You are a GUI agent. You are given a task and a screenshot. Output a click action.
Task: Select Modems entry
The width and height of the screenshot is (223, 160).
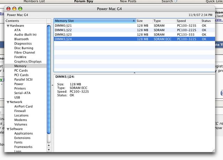click(21, 120)
